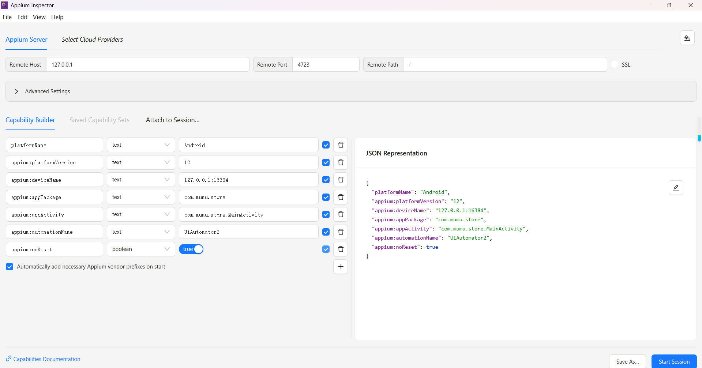This screenshot has width=702, height=368.
Task: Click the Remote Host input field
Action: [148, 64]
